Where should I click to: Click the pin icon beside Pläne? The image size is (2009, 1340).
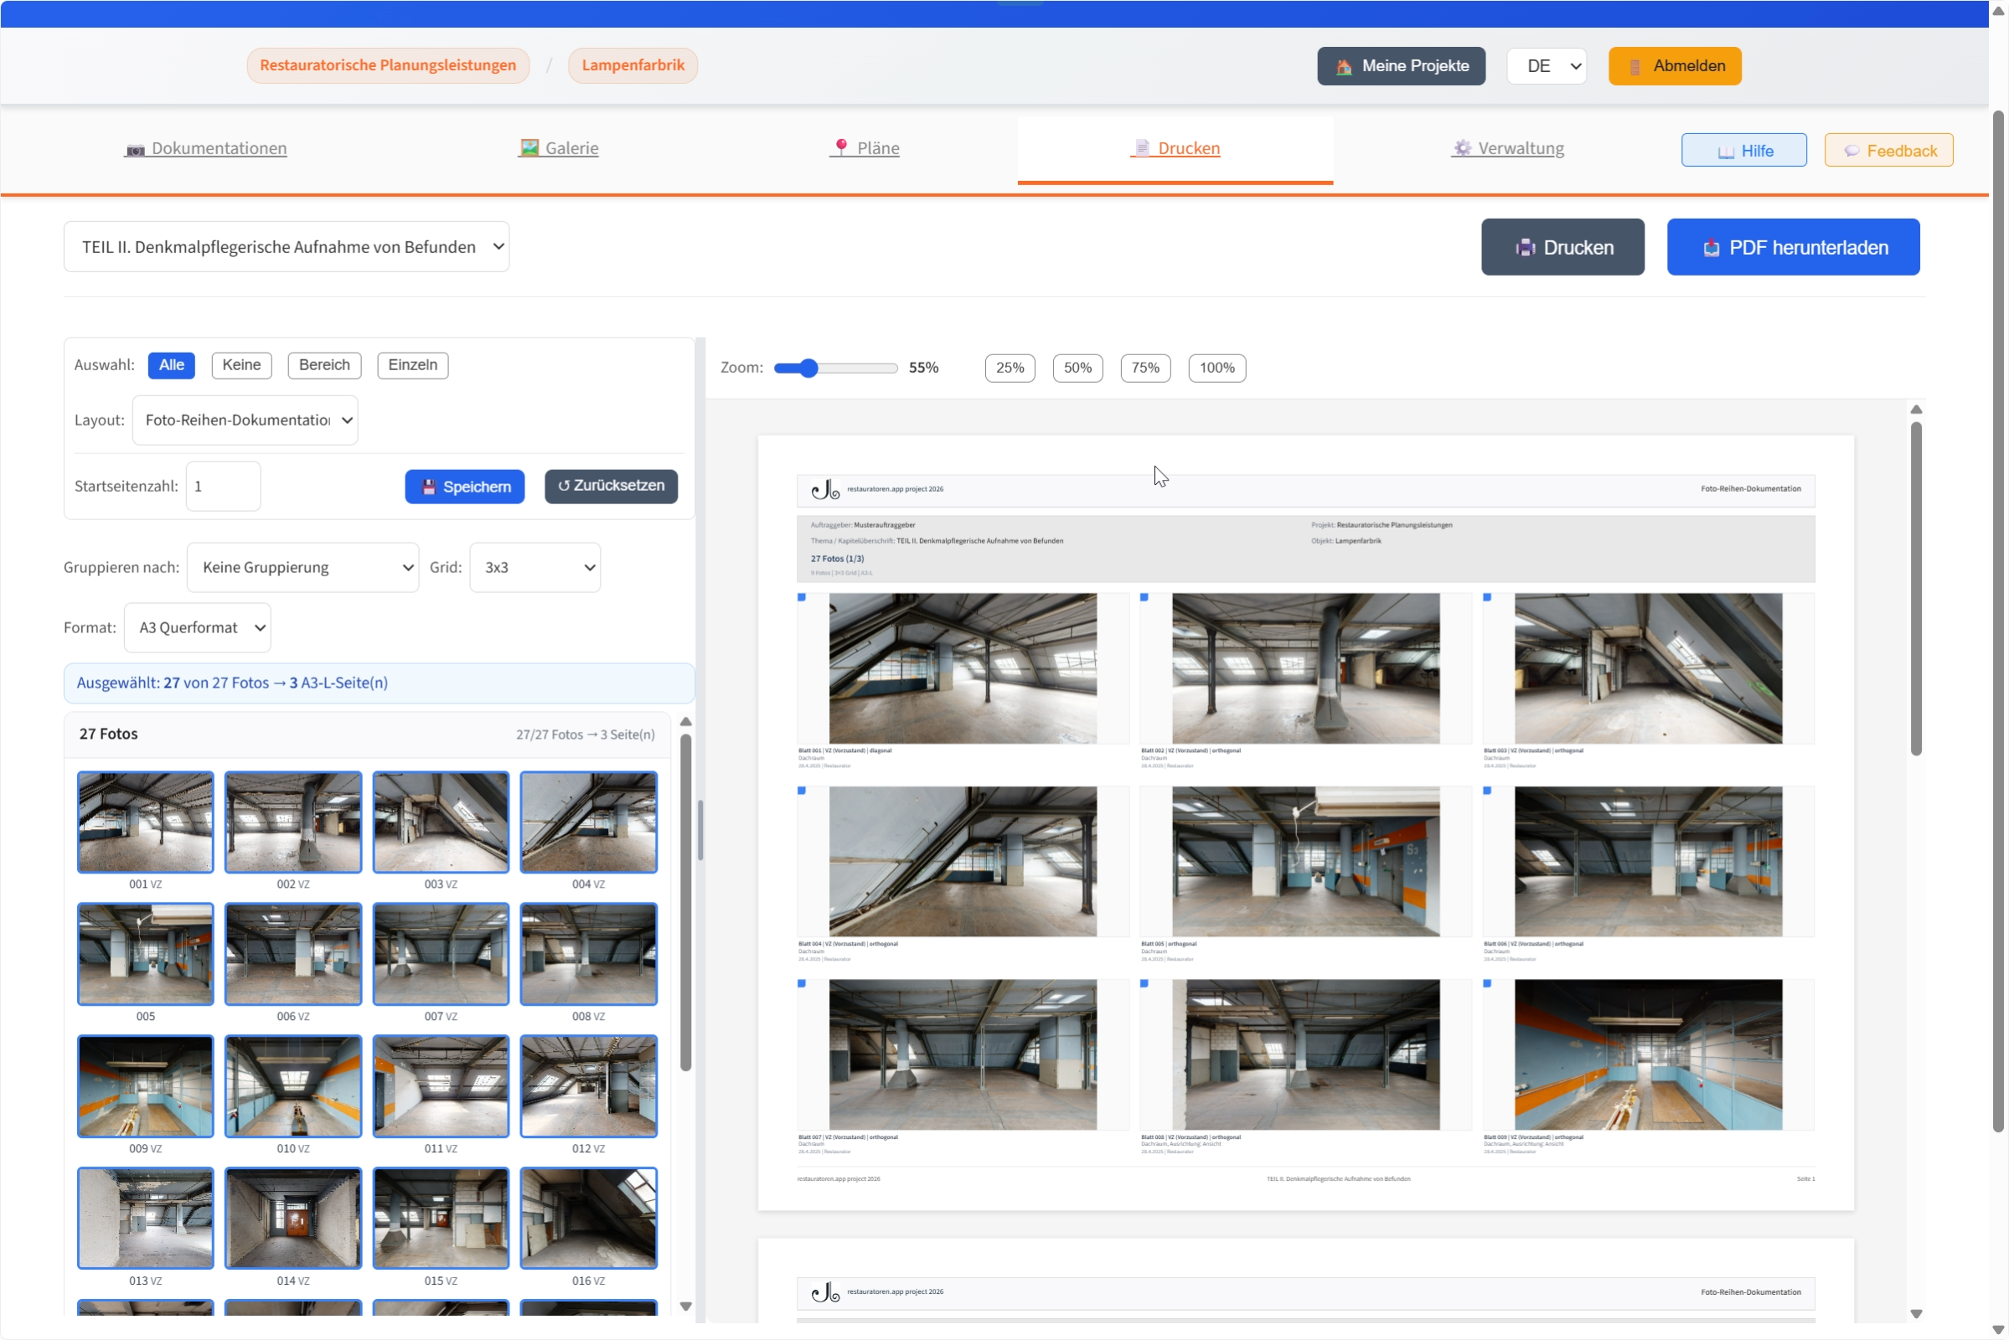841,148
